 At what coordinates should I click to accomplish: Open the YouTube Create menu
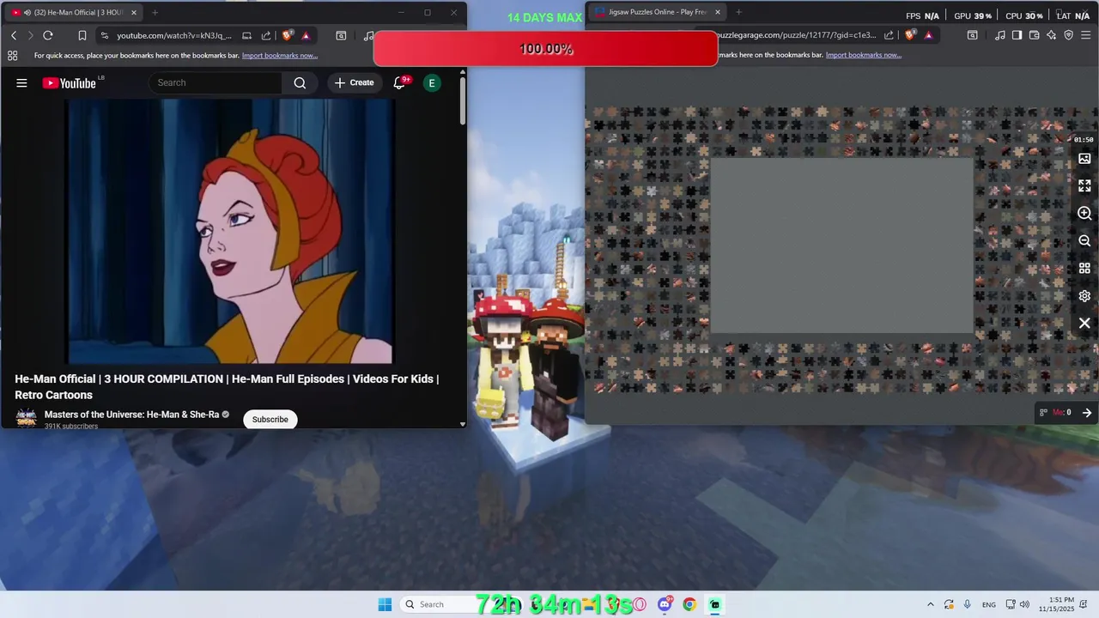point(354,82)
